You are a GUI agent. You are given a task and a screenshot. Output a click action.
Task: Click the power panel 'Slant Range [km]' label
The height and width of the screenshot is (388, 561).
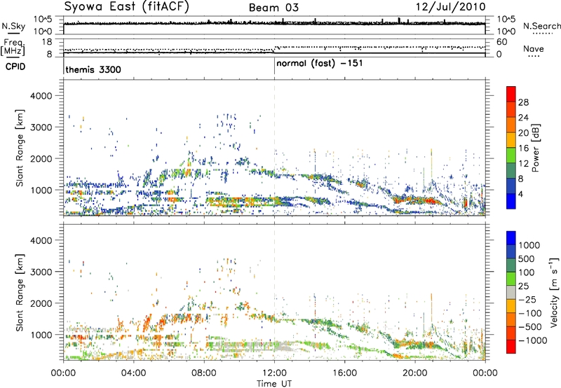(x=20, y=148)
